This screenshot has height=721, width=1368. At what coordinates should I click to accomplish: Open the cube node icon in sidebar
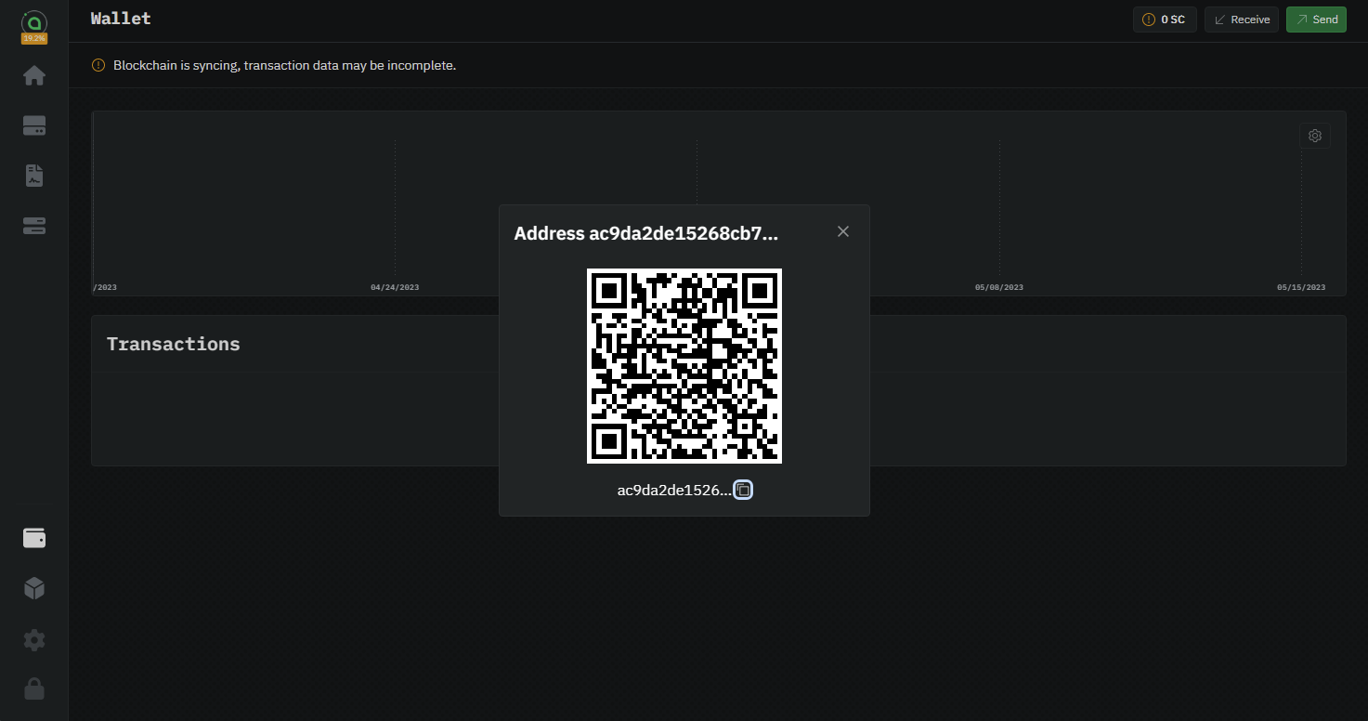tap(34, 588)
